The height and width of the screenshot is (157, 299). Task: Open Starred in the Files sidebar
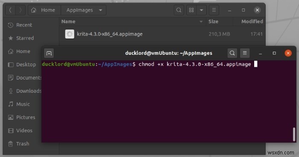(31, 38)
